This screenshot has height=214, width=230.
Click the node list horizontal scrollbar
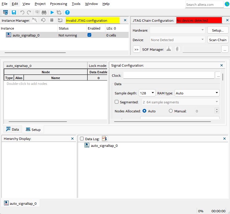38,121
